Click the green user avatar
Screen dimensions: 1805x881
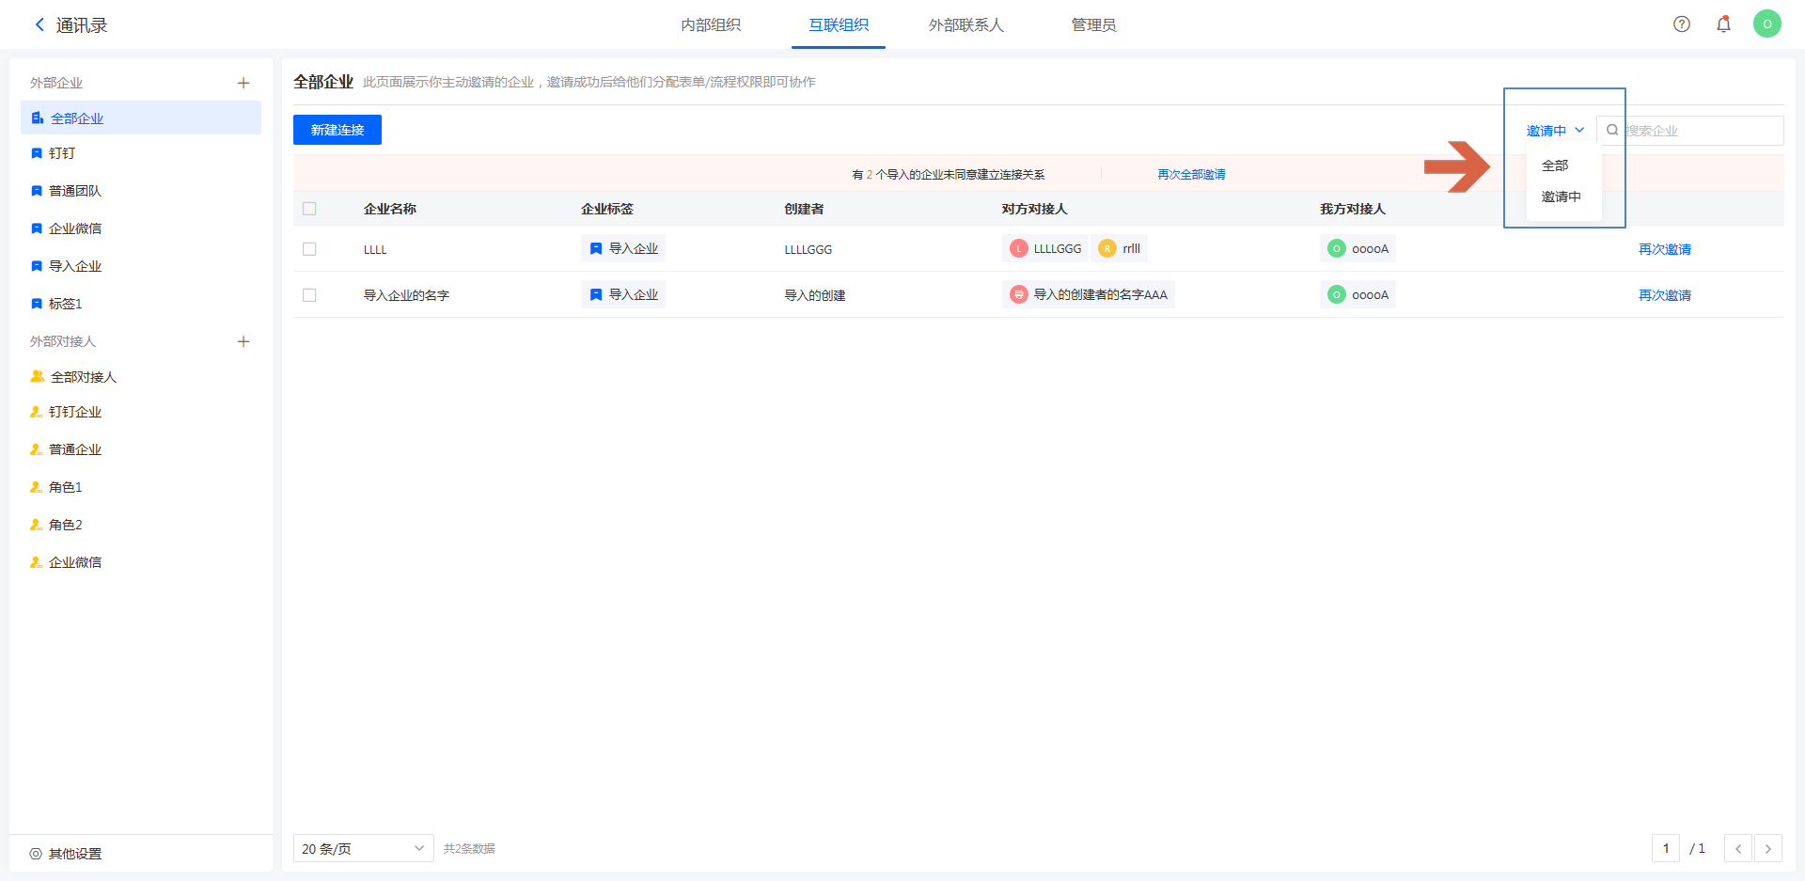click(x=1766, y=24)
